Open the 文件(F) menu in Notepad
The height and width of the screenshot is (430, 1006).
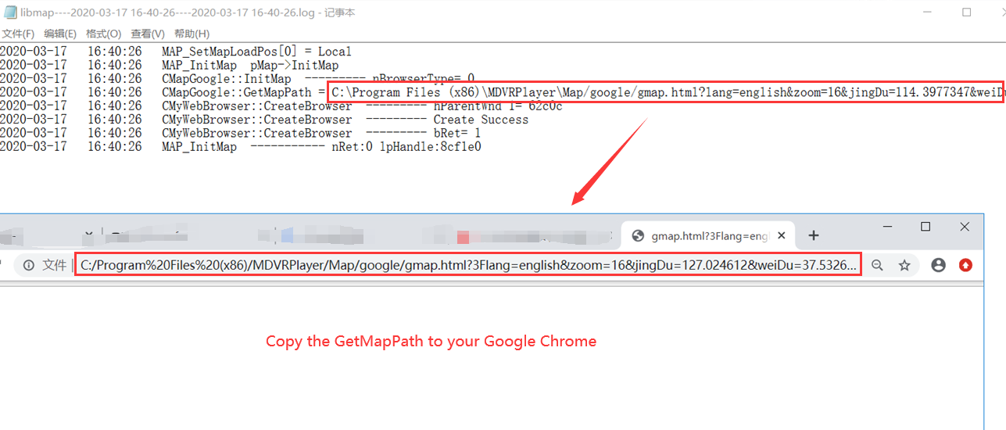click(x=18, y=34)
